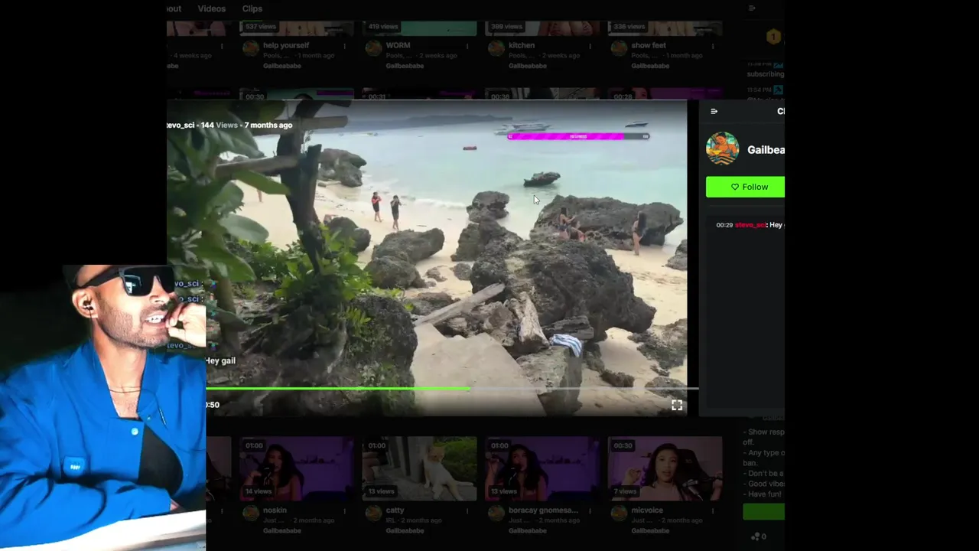Switch to the Videos tab
The height and width of the screenshot is (551, 979).
pyautogui.click(x=211, y=8)
